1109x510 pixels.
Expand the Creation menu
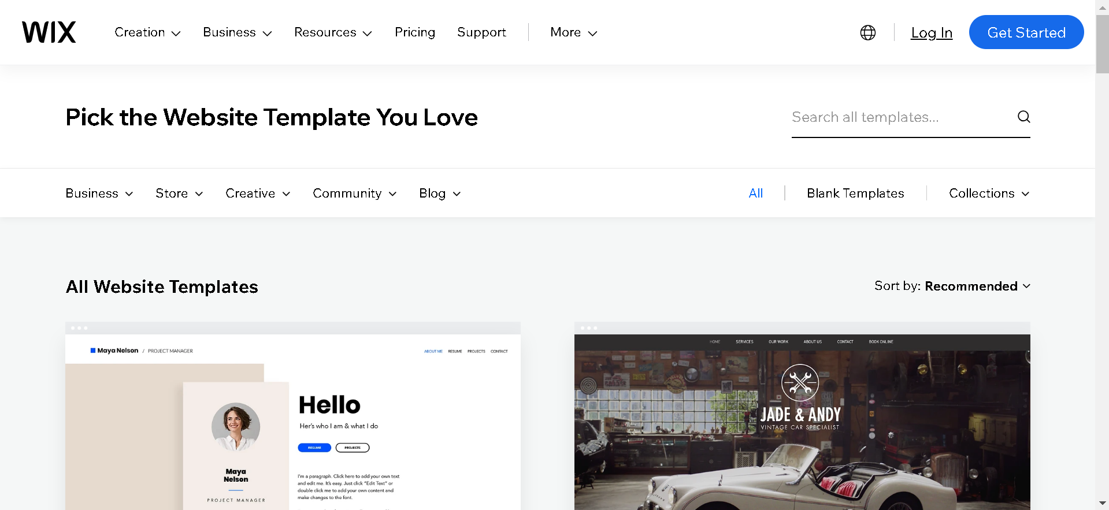(x=147, y=32)
